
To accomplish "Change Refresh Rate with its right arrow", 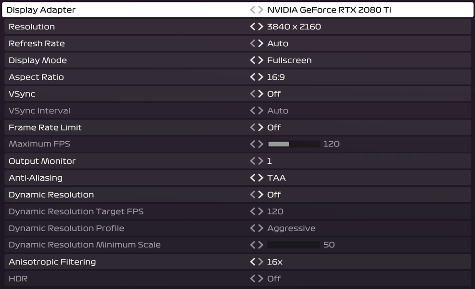I will click(260, 44).
